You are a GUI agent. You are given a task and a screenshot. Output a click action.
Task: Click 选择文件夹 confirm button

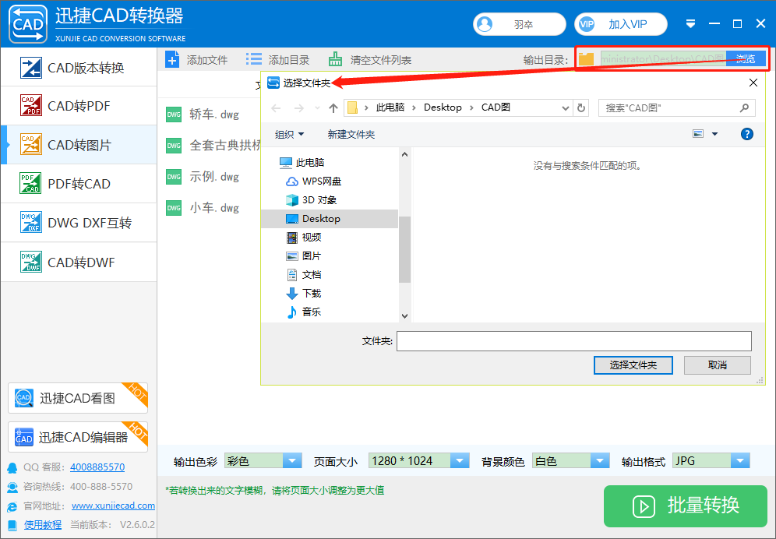[x=633, y=365]
